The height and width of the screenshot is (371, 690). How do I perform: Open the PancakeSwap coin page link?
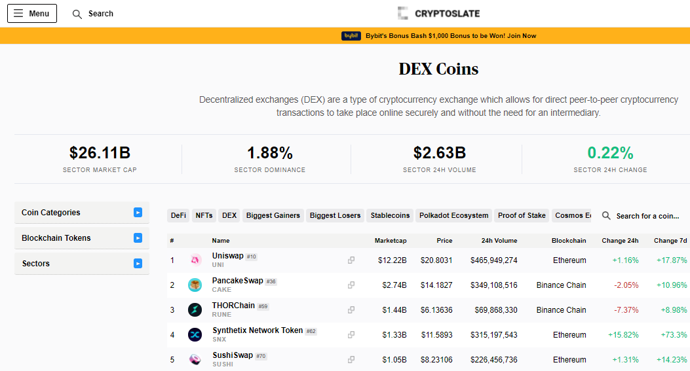click(238, 281)
